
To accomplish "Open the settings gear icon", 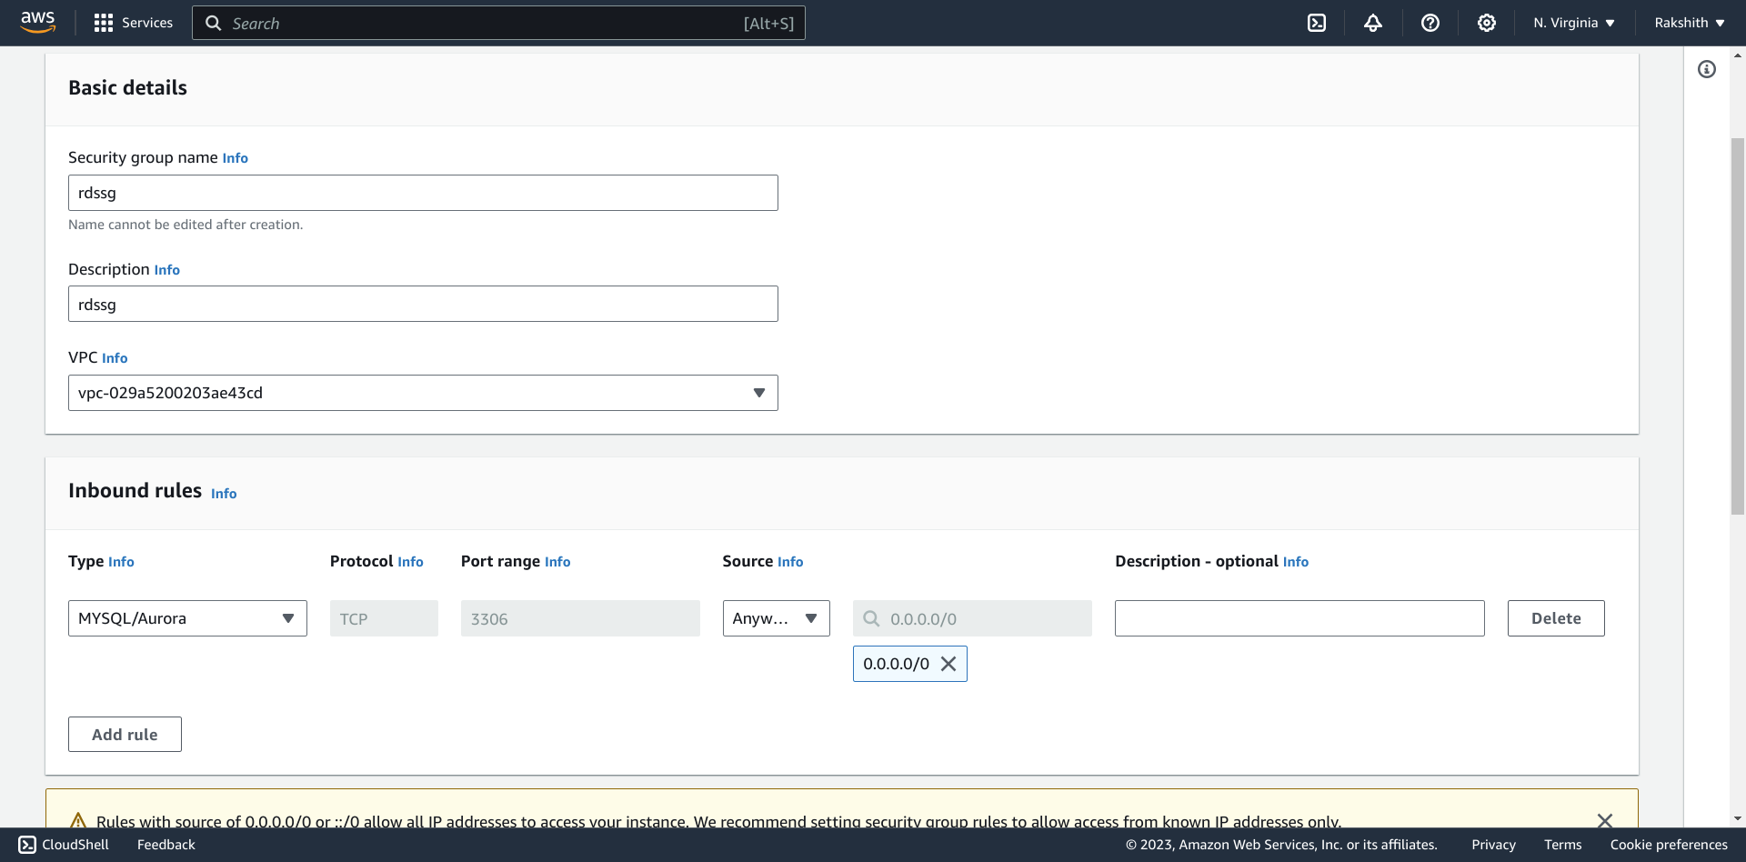I will click(1486, 23).
